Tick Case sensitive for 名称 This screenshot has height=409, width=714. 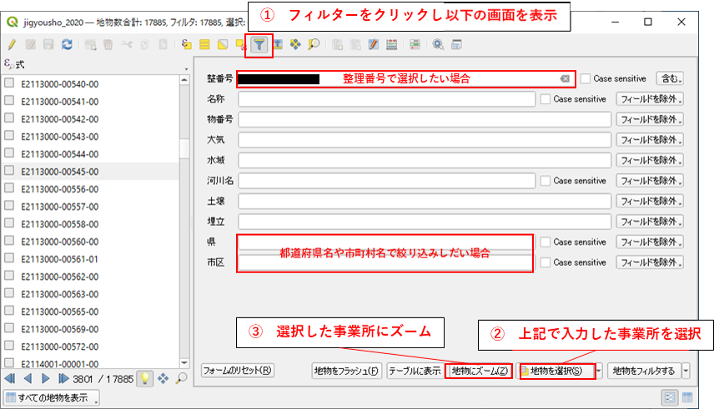[546, 99]
